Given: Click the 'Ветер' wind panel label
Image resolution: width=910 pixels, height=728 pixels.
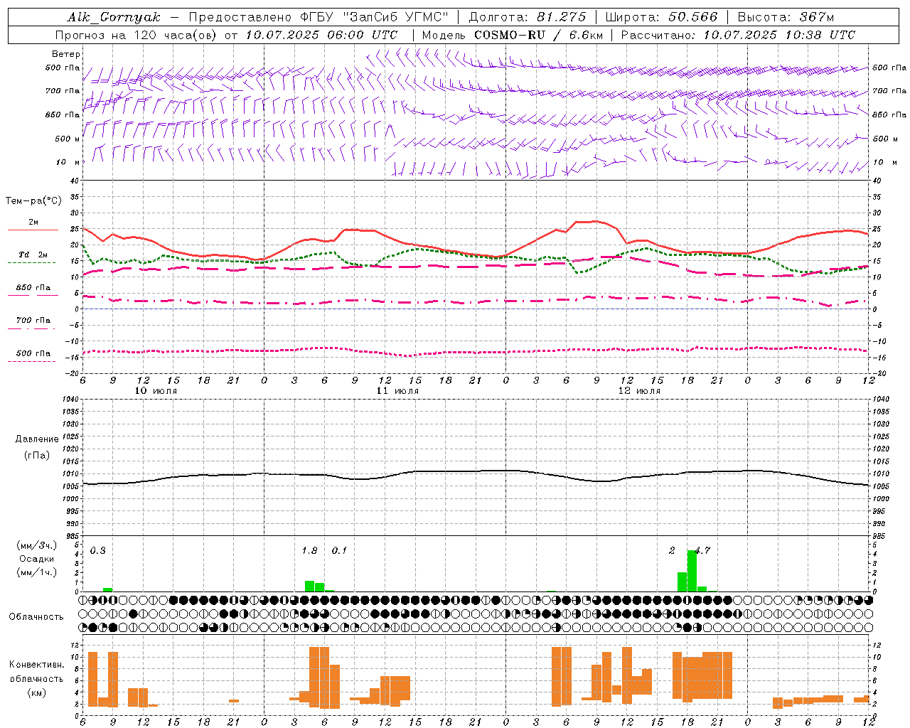Looking at the screenshot, I should pyautogui.click(x=66, y=54).
